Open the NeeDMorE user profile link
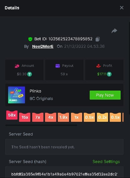The width and height of the screenshot is (130, 178). [43, 46]
